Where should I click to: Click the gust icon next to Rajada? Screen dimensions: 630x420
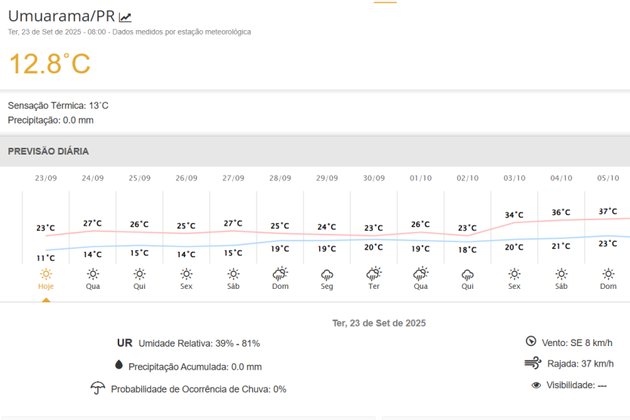pos(533,363)
